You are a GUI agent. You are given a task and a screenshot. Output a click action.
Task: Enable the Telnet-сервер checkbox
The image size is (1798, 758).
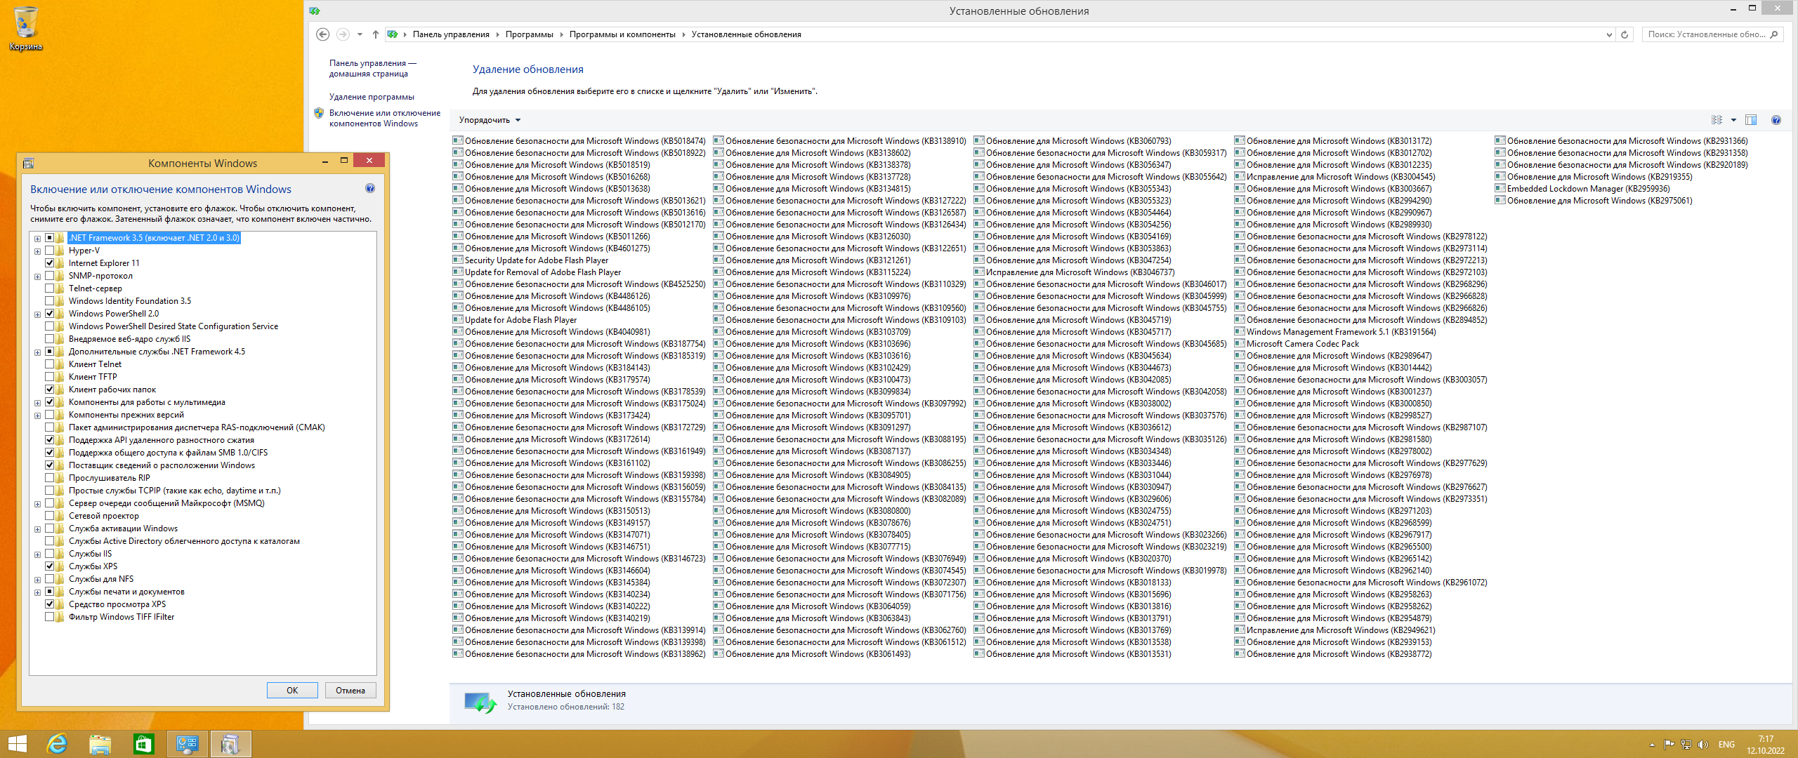(x=50, y=288)
